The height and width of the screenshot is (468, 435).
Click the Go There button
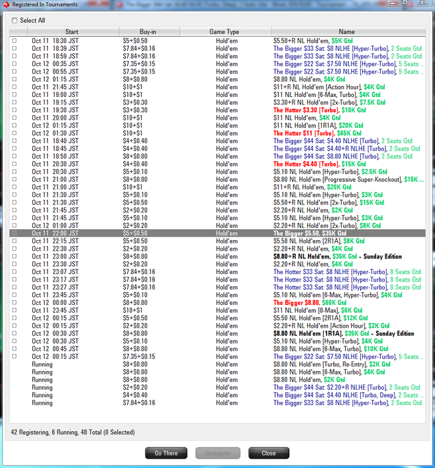(166, 453)
